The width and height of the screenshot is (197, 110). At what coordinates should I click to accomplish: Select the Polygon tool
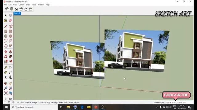(10, 36)
